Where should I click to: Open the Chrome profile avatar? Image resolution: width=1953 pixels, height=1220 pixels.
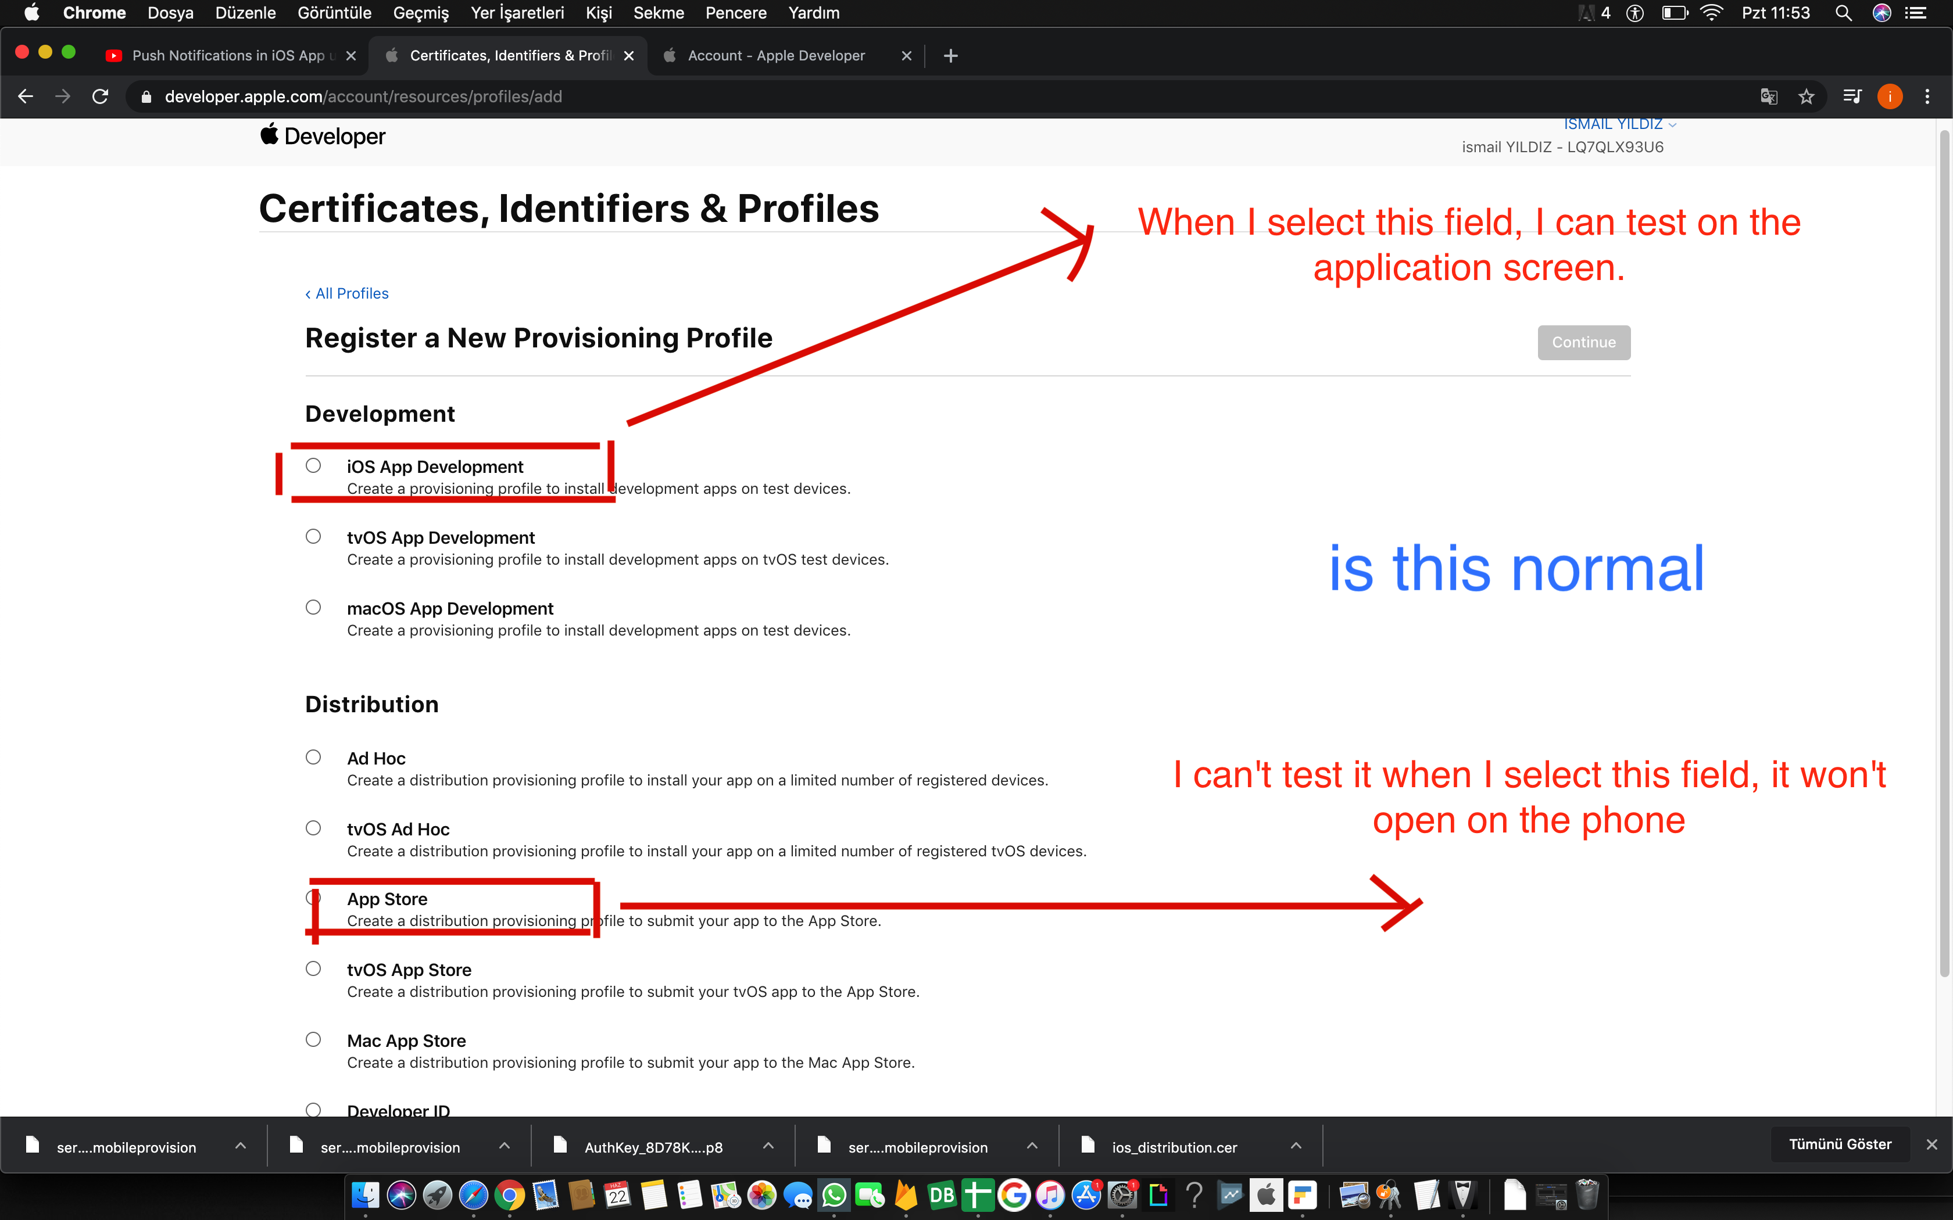click(x=1890, y=97)
